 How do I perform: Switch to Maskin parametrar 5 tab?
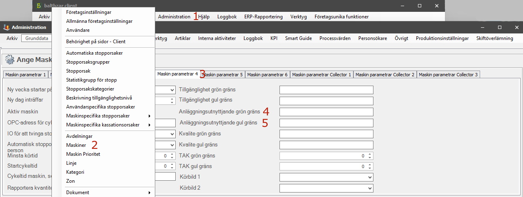223,75
